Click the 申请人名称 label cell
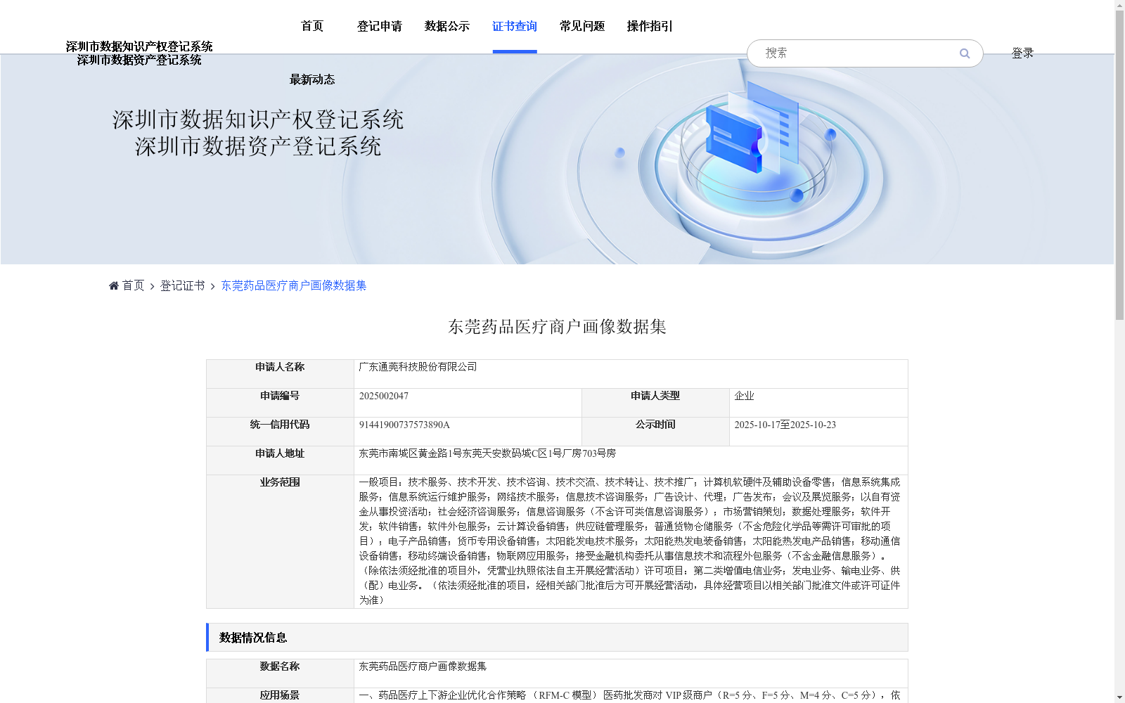The height and width of the screenshot is (703, 1125). [280, 374]
